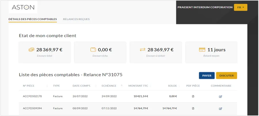
Task: Open PDF icon for invoice ACCFD502178
Action: [x=193, y=96]
